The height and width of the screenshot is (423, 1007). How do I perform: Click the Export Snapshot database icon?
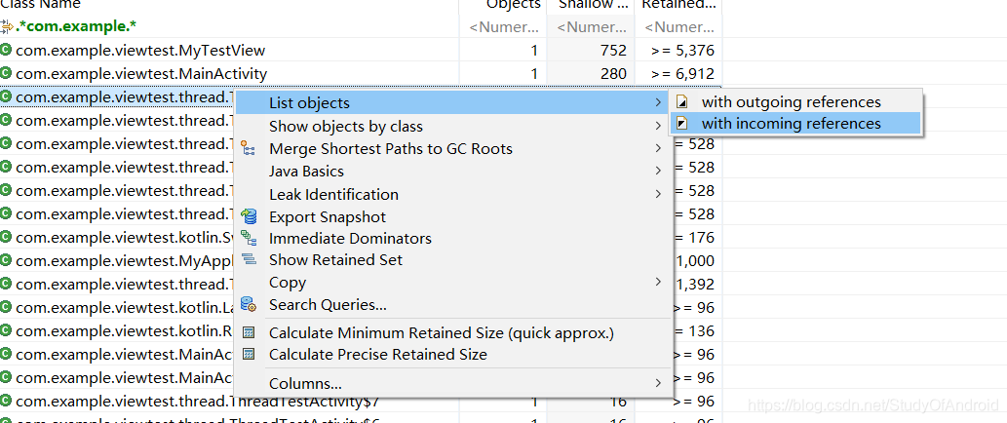249,216
